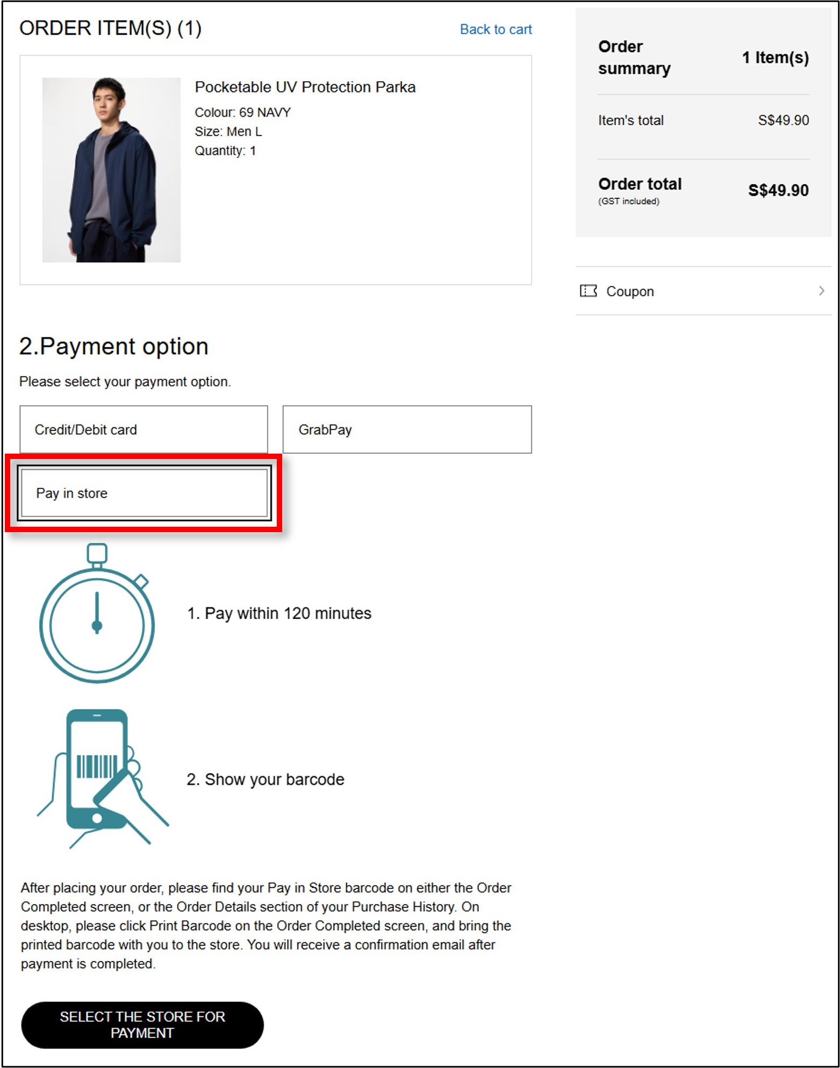Click the 'Show your barcode' step text
Viewport: 840px width, 1068px height.
[265, 779]
